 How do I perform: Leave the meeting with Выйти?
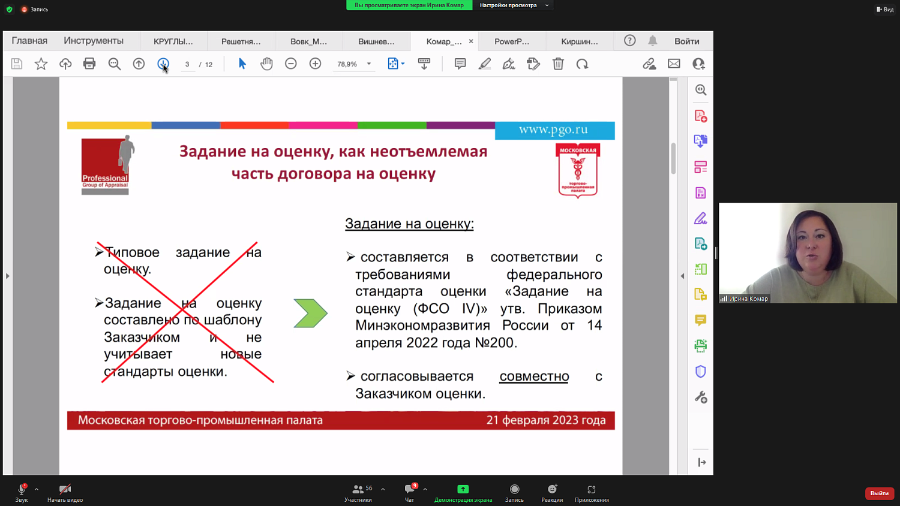(878, 493)
